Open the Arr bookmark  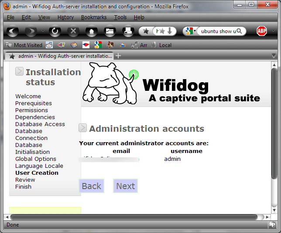click(139, 45)
